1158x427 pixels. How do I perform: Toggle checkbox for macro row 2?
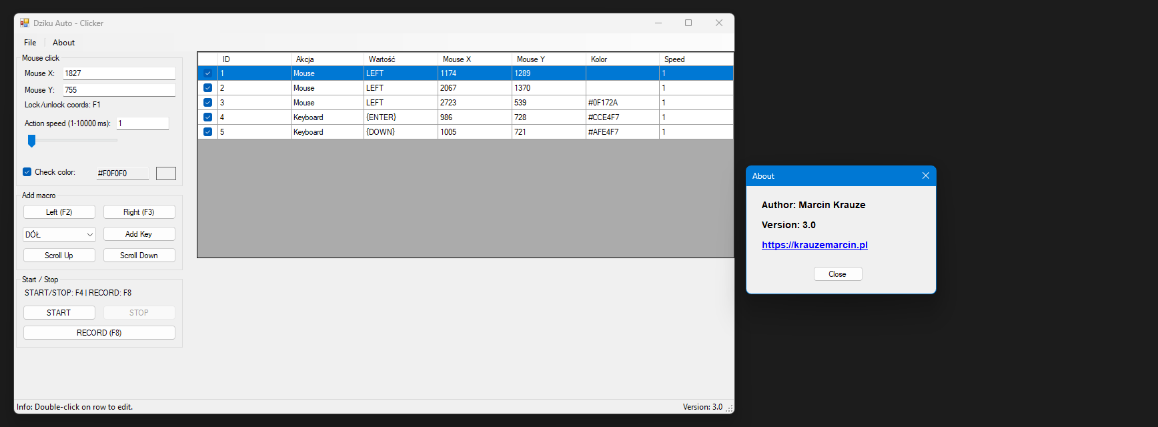[207, 88]
